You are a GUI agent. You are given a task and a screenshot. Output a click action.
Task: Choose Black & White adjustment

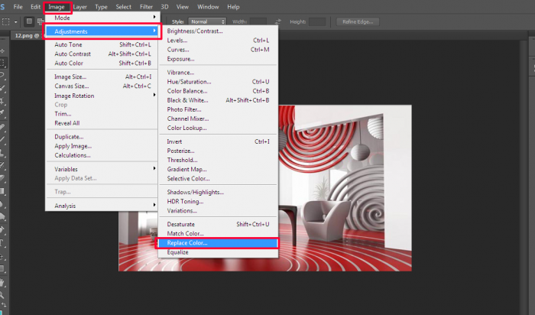(218, 100)
